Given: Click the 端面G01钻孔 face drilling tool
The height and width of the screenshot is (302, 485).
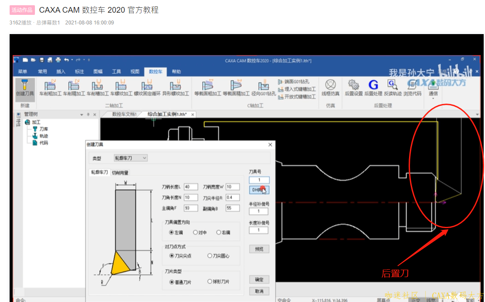Looking at the screenshot, I should pos(293,82).
